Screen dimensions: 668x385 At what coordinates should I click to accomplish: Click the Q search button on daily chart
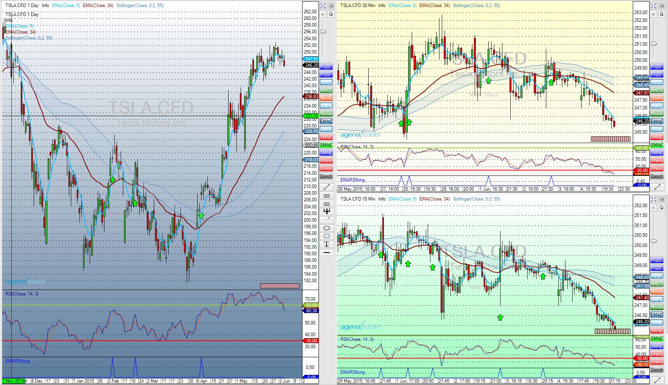[331, 14]
